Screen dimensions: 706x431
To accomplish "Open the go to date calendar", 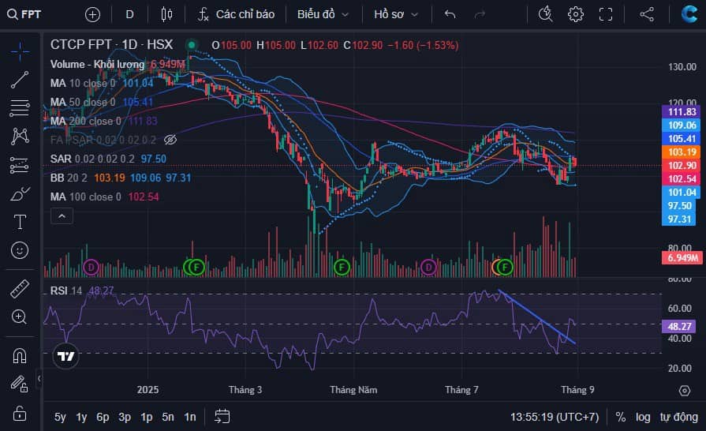I will tap(222, 417).
